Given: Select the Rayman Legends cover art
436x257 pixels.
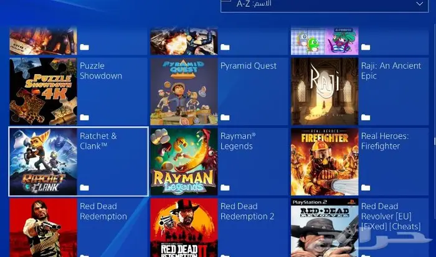Looking at the screenshot, I should click(184, 162).
